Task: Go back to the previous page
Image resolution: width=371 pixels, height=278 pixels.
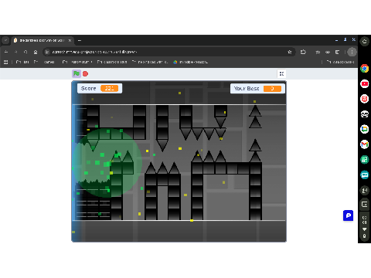Action: tap(6, 52)
